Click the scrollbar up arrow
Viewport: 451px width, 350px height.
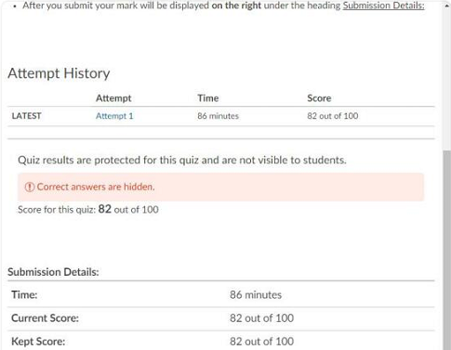[446, 6]
